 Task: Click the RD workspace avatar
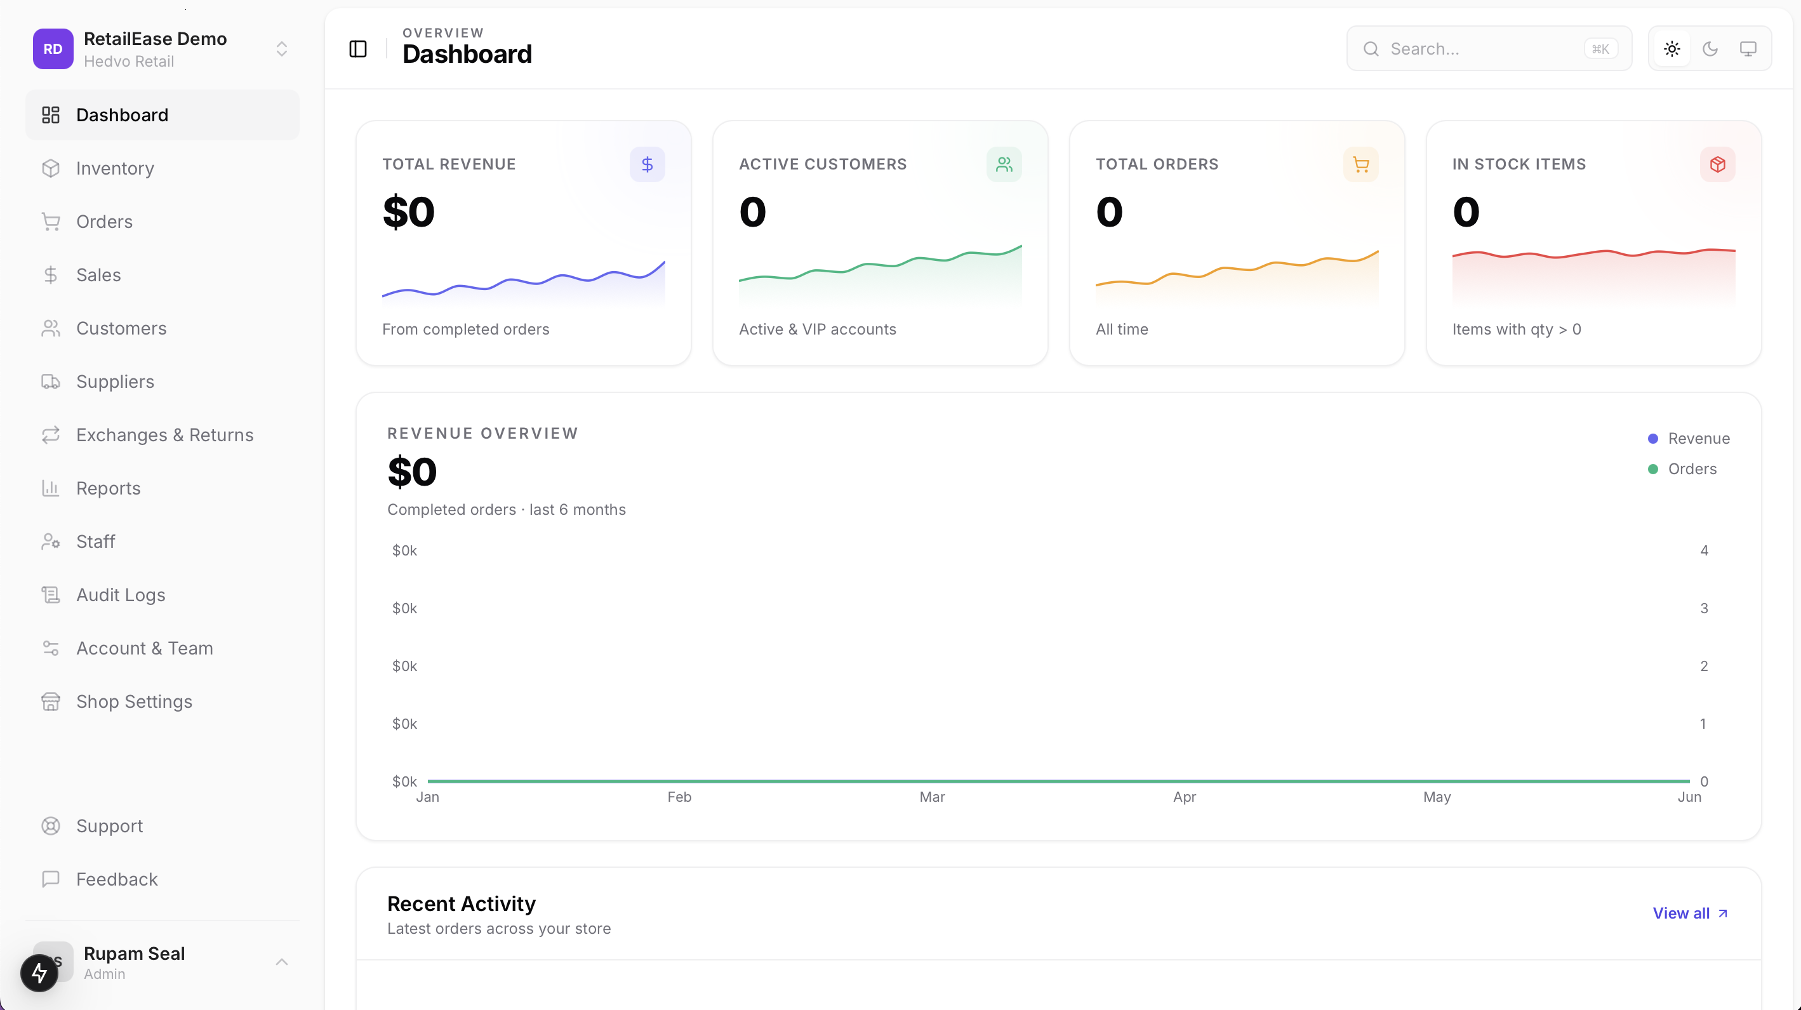(x=53, y=49)
